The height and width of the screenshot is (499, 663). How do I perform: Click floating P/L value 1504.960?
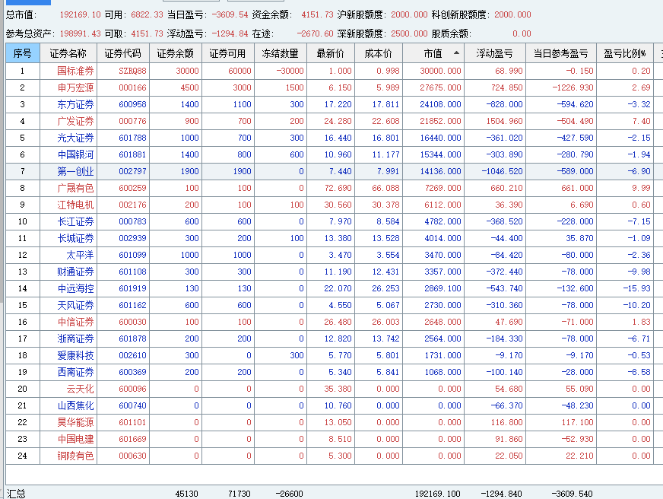coord(504,121)
